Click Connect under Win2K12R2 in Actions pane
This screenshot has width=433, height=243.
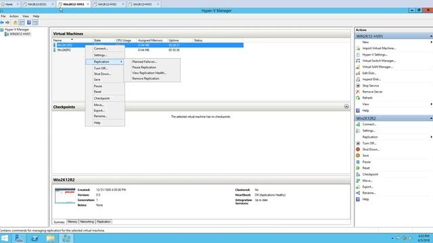(x=369, y=124)
